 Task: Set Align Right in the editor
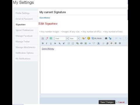(x=120, y=43)
